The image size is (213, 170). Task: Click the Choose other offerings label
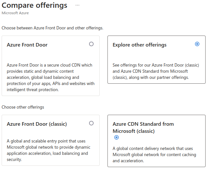point(23,107)
